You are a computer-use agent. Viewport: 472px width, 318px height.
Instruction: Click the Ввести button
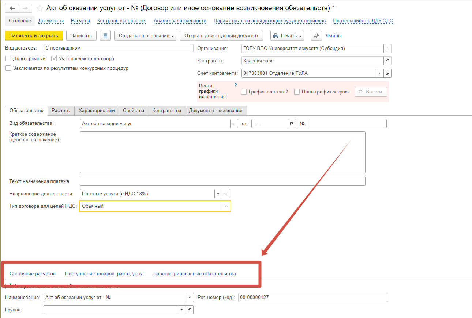(x=371, y=92)
